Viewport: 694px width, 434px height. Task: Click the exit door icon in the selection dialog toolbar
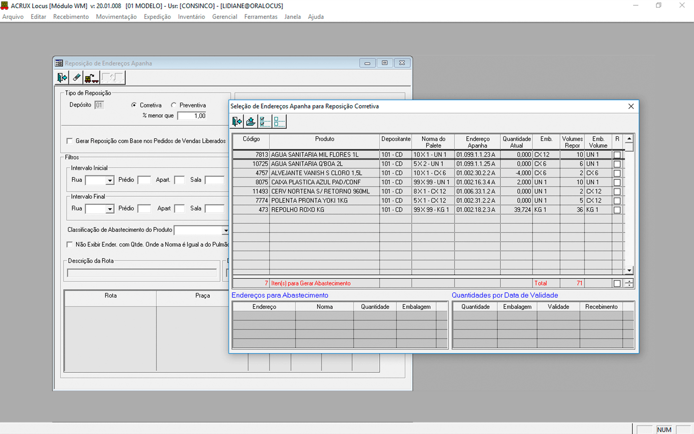237,122
